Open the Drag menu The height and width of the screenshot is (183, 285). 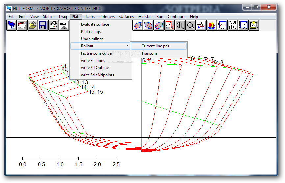(x=63, y=17)
